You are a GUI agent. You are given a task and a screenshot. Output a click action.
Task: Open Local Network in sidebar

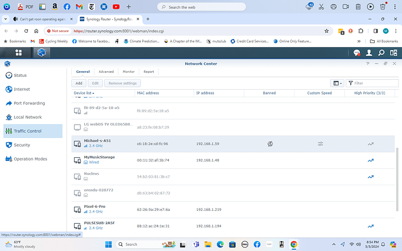point(33,117)
